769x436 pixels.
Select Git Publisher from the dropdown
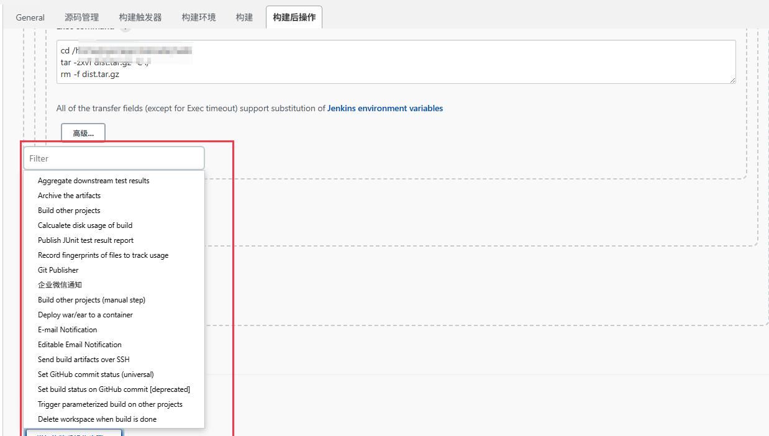58,270
